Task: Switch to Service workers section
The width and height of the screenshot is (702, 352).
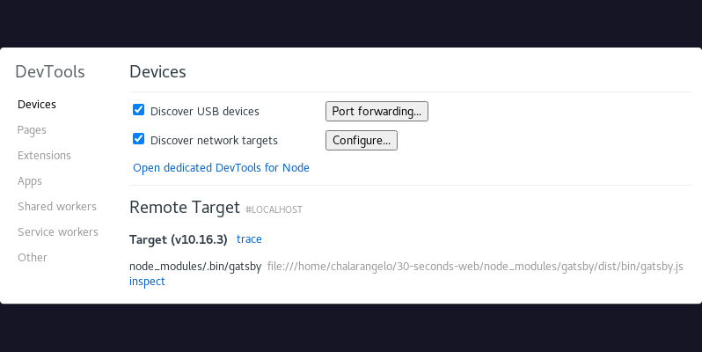Action: click(58, 231)
